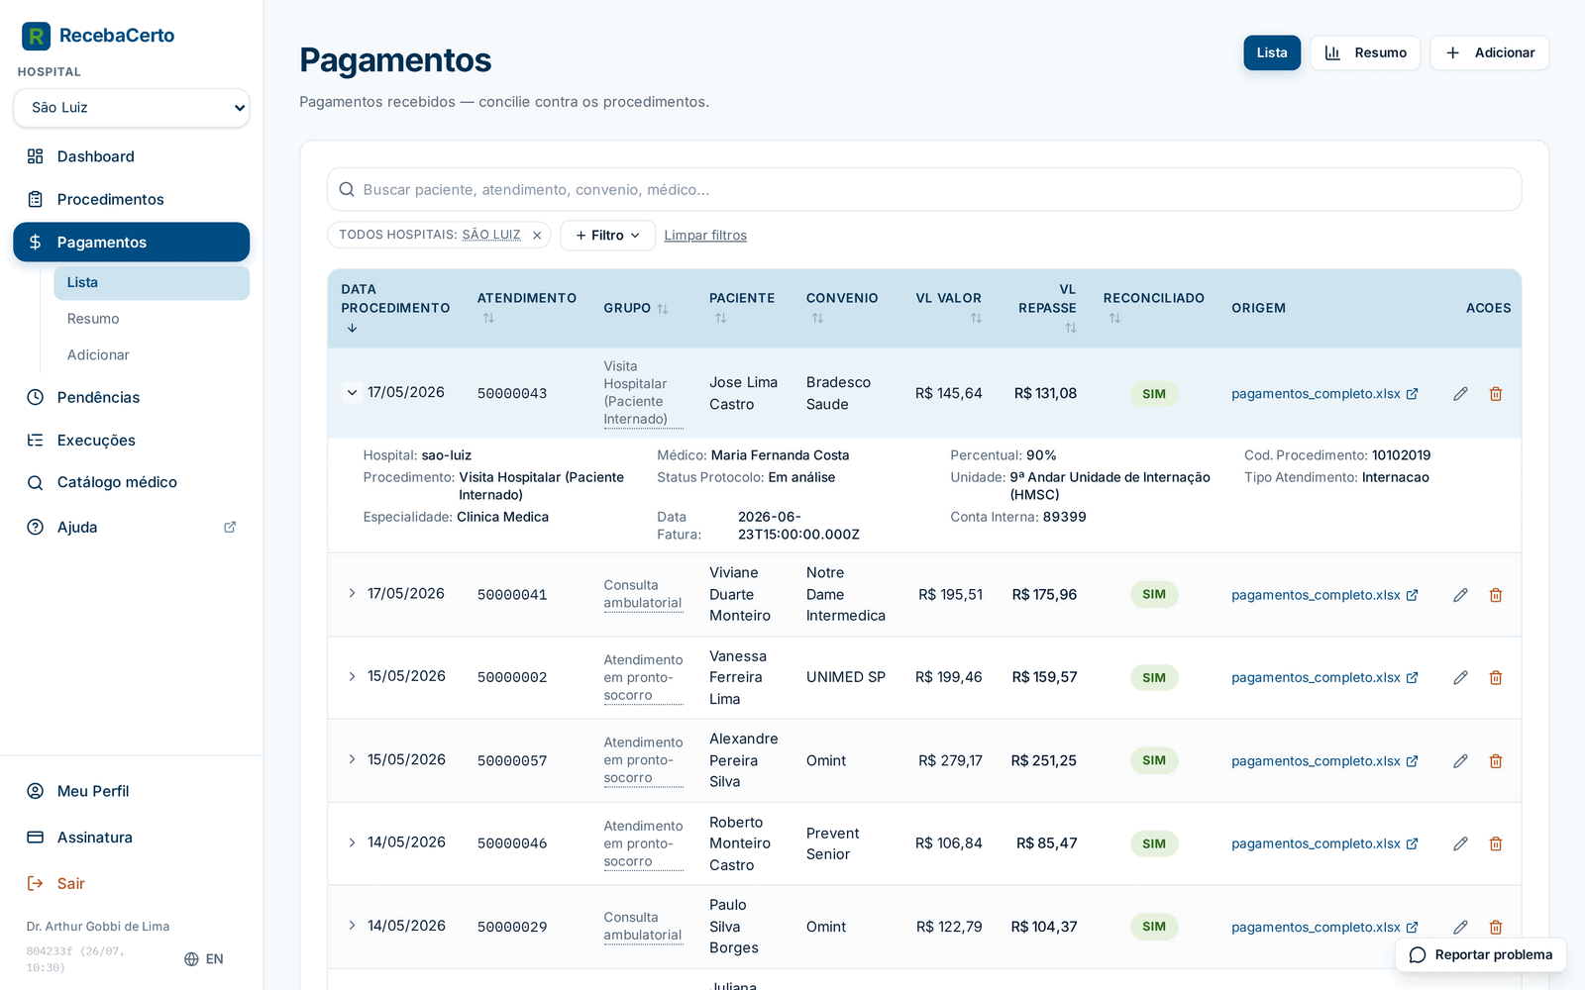
Task: Click value R$ 279,17
Action: (950, 761)
